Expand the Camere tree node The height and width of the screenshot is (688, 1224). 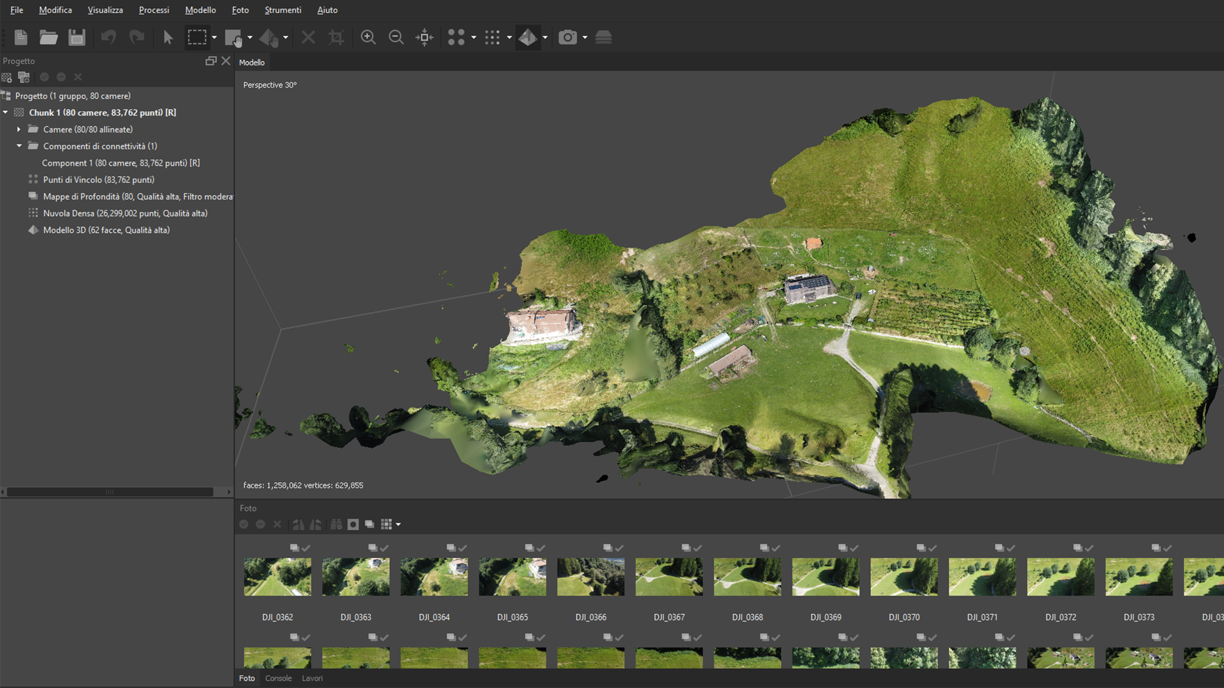tap(18, 129)
